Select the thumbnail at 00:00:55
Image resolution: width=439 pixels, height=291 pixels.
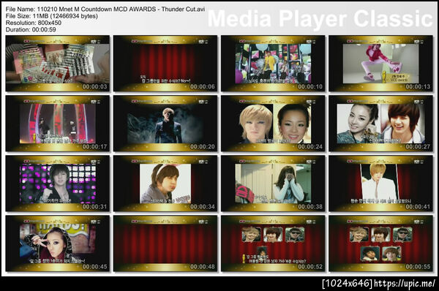(x=380, y=243)
